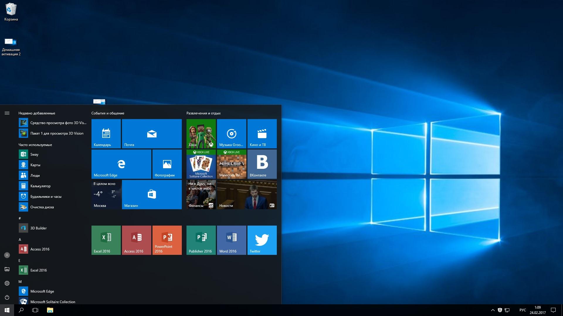This screenshot has width=563, height=316.
Task: Toggle keyboard language RUS in taskbar
Action: [x=521, y=310]
